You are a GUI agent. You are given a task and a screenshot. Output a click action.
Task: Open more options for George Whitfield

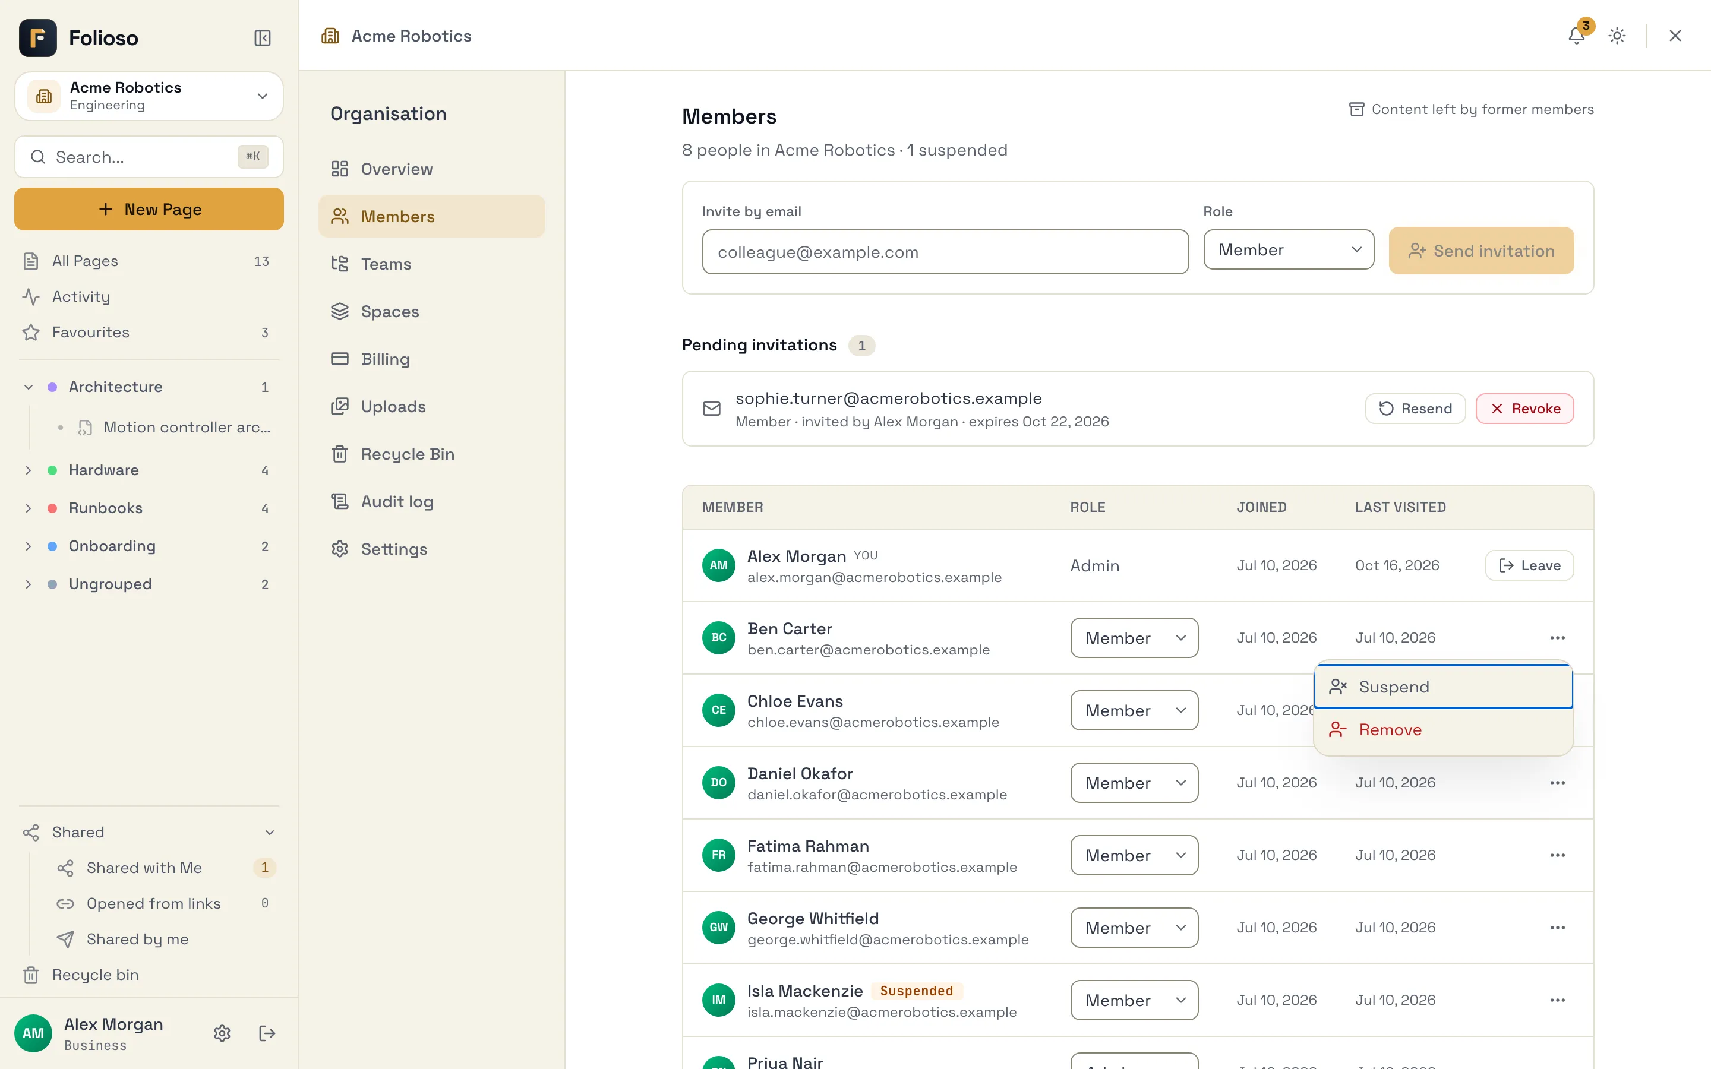pos(1557,928)
